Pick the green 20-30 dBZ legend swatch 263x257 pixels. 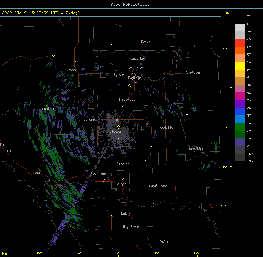[x=240, y=127]
